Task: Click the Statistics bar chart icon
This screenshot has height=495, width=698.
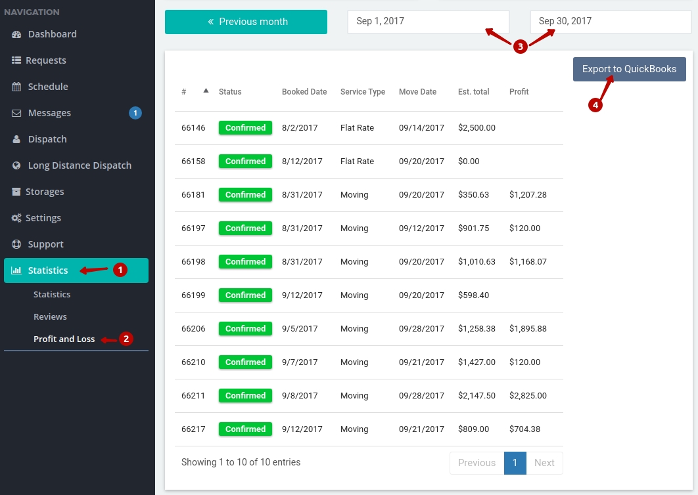Action: 16,270
